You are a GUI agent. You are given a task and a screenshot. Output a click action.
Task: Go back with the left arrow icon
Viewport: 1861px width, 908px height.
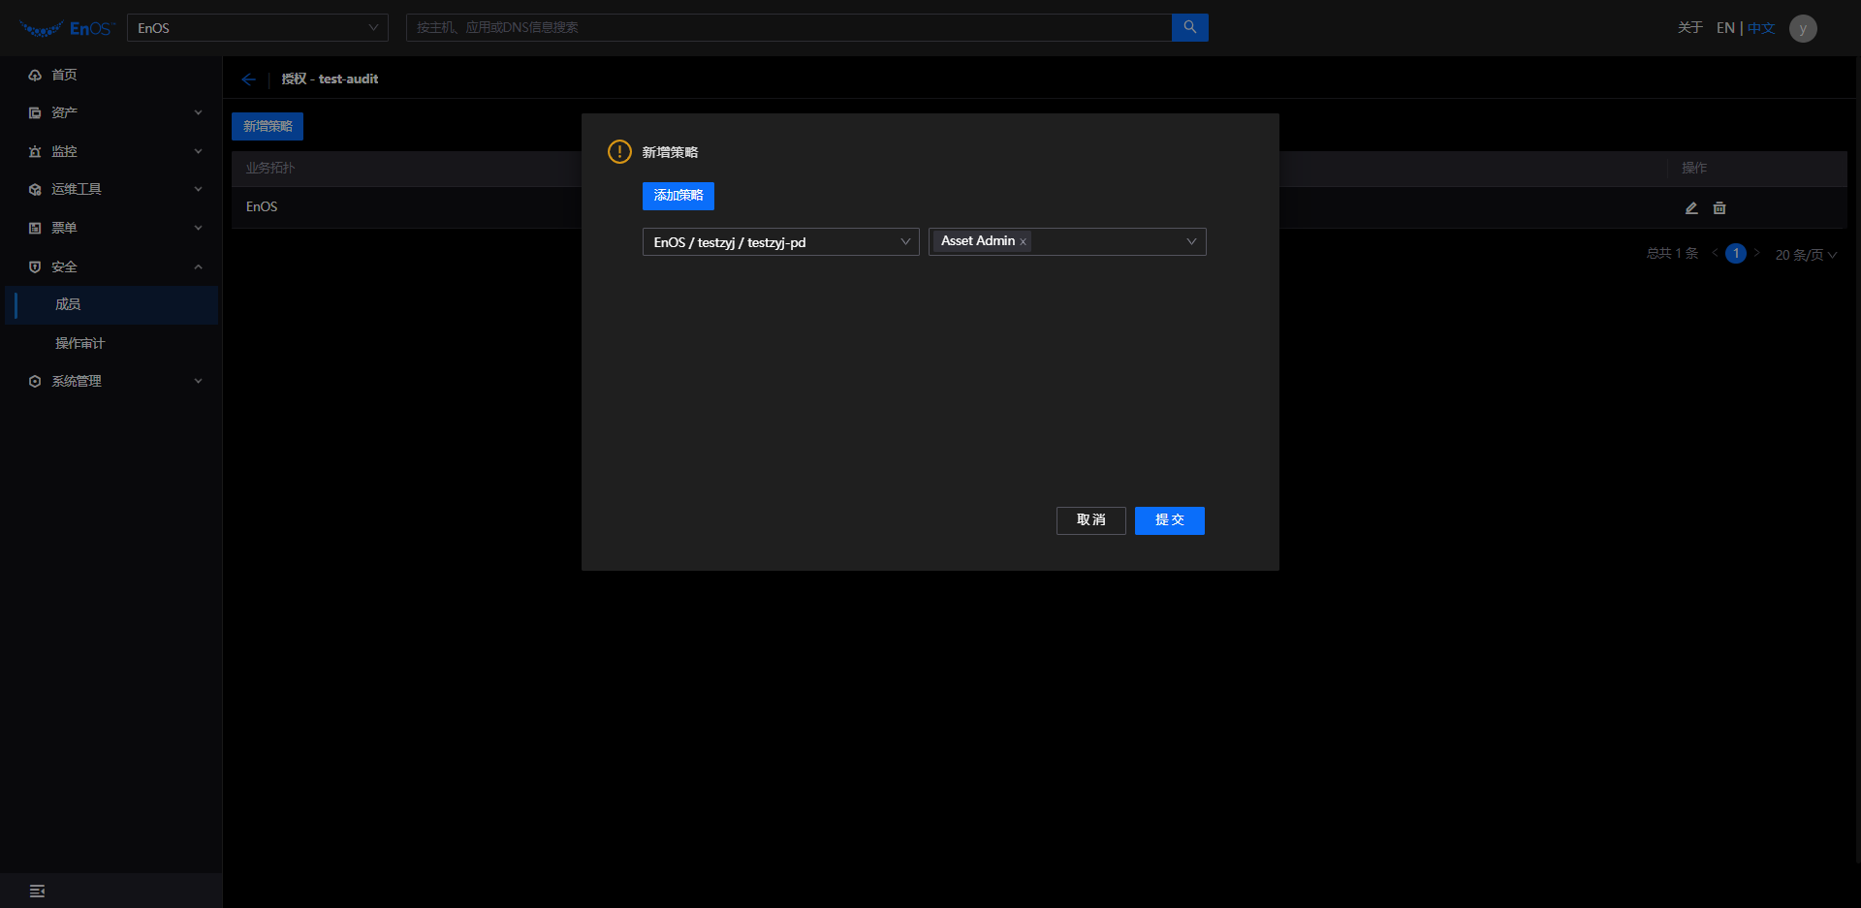[248, 79]
